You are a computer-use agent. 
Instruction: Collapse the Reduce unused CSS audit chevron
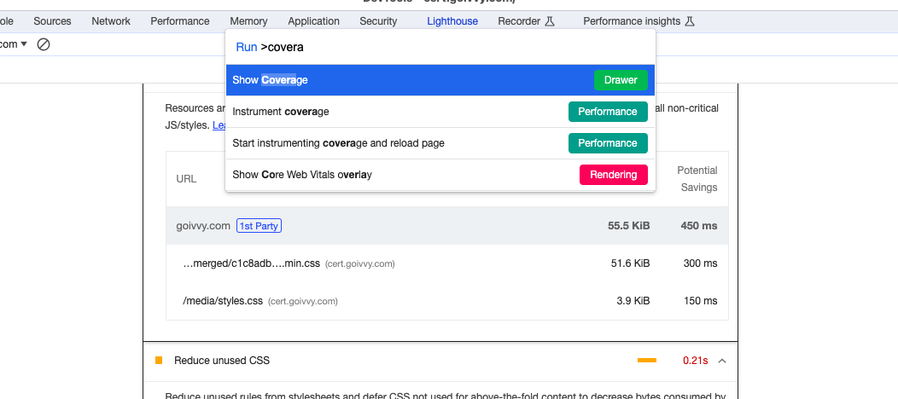[722, 361]
